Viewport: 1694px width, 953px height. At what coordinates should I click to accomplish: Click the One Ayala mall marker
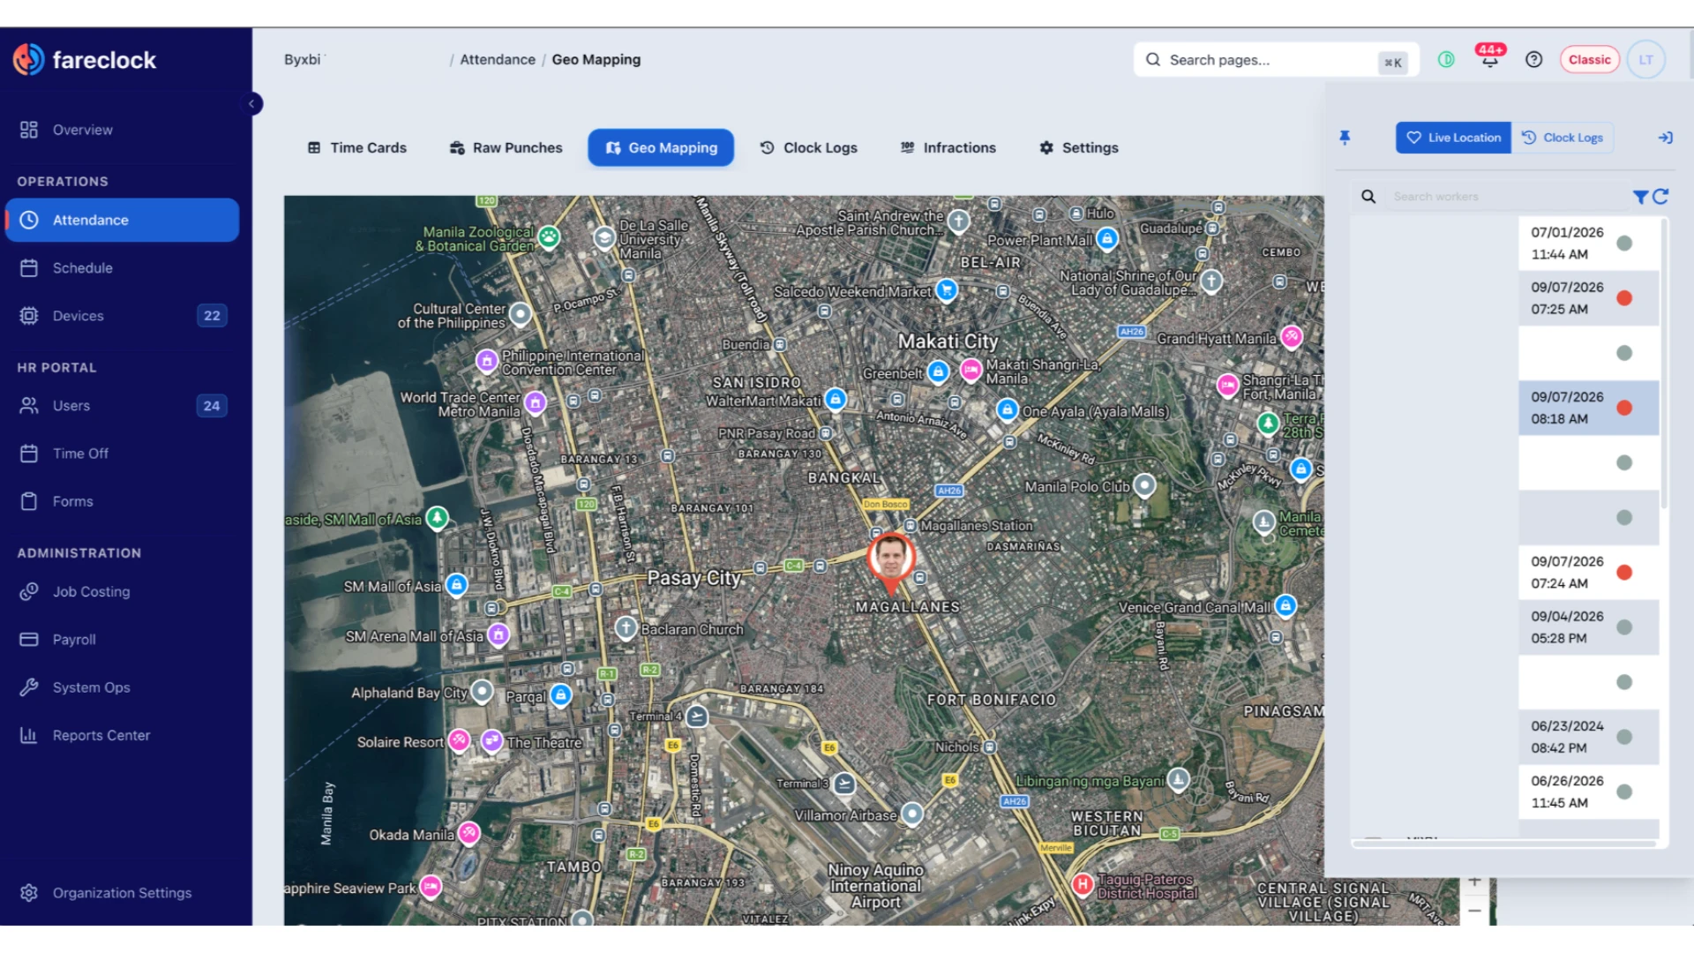pyautogui.click(x=1007, y=410)
